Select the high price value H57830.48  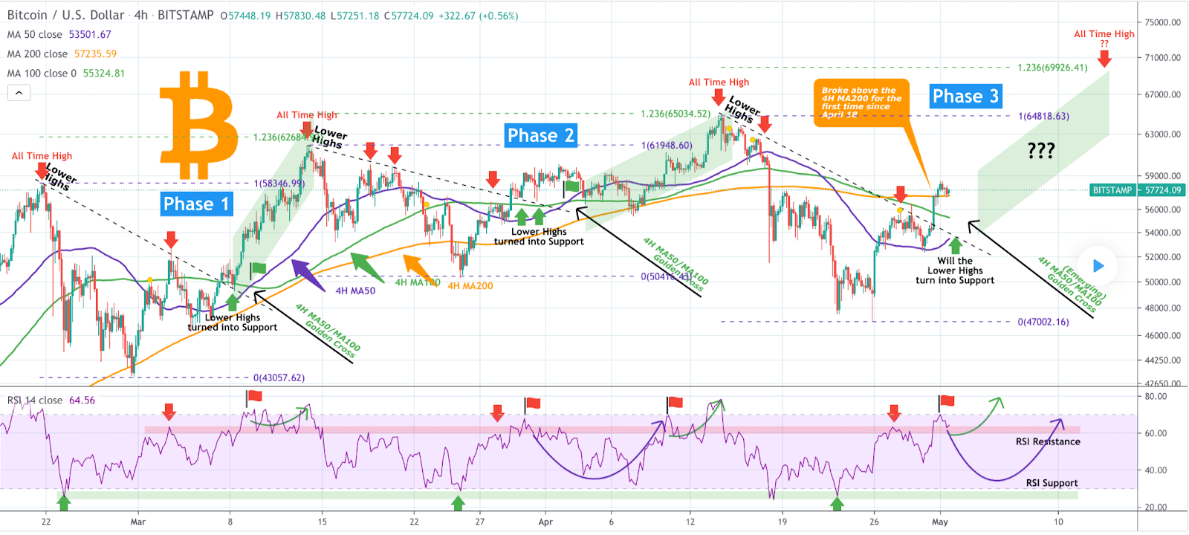click(300, 16)
